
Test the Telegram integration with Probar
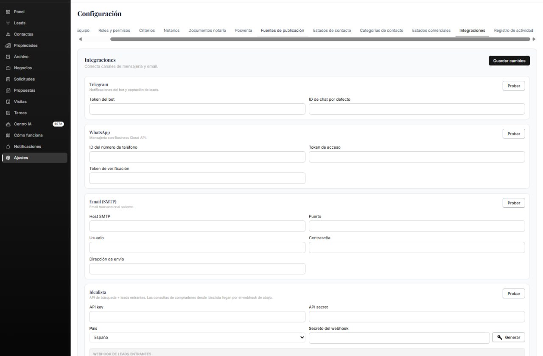tap(514, 86)
